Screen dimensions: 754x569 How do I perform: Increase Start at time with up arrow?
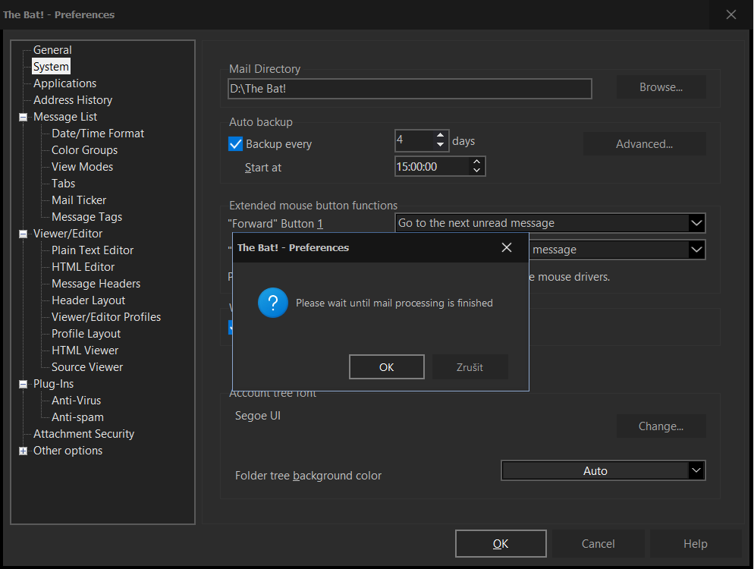(x=476, y=162)
